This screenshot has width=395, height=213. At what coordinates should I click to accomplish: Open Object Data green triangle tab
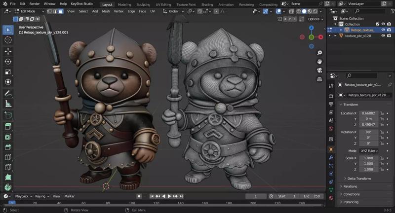pyautogui.click(x=331, y=190)
